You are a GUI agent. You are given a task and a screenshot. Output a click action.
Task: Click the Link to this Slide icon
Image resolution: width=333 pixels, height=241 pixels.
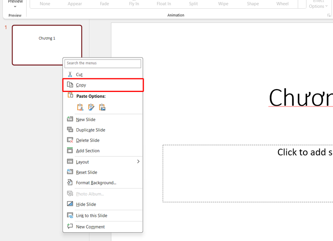point(70,215)
